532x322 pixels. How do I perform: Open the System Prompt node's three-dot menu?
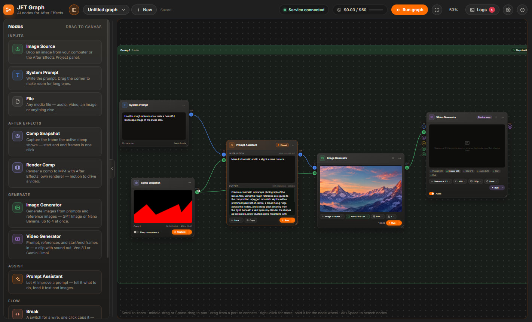click(184, 105)
